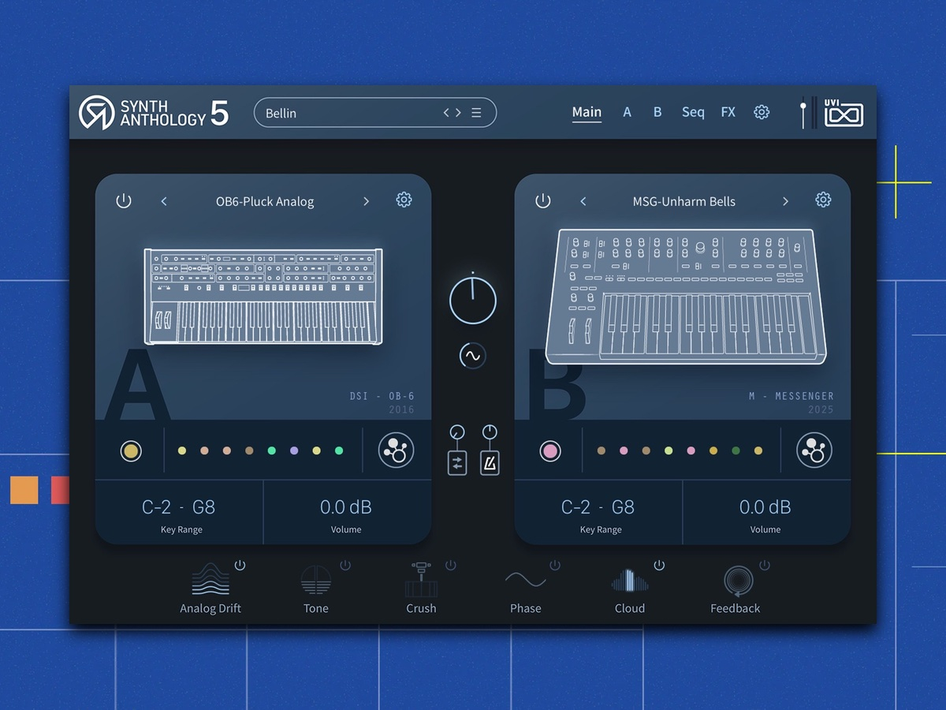Open layer A settings gear
The height and width of the screenshot is (710, 946).
click(404, 200)
